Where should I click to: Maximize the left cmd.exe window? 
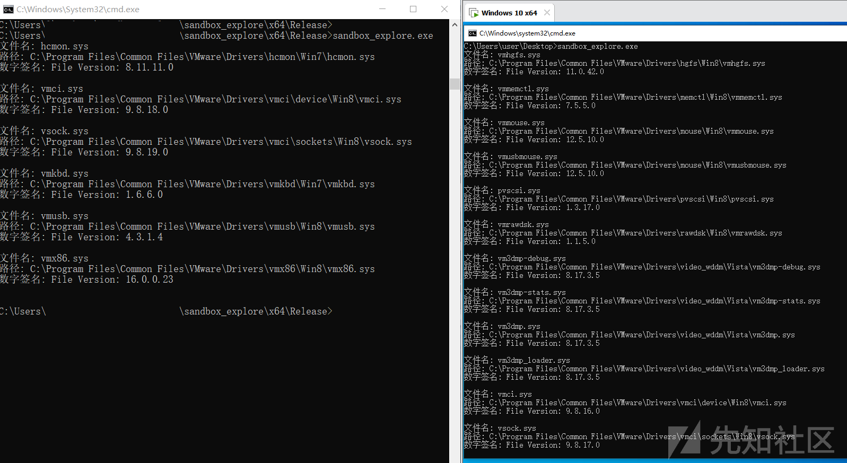(x=413, y=9)
